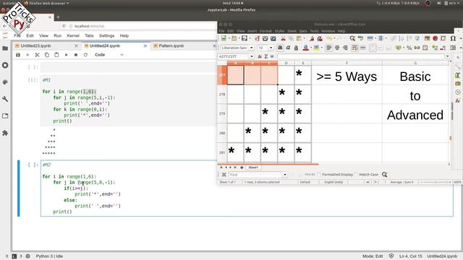
Task: Open Calc Sheet menu
Action: coord(292,31)
